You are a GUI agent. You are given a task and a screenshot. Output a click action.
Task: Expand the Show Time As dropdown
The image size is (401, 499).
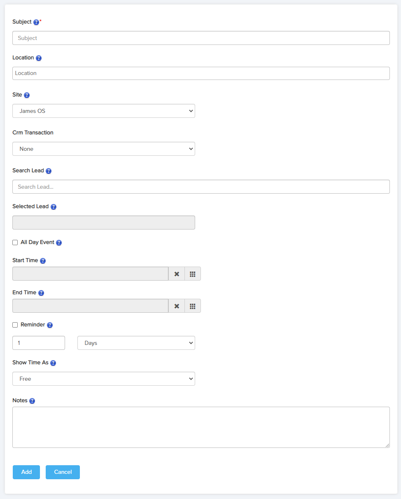click(104, 379)
